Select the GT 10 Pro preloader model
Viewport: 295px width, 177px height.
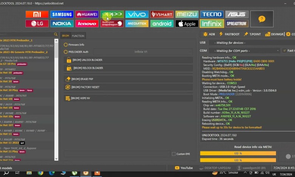point(14,64)
